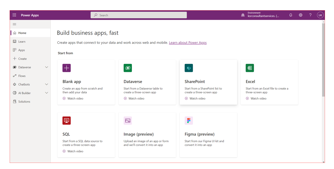
Task: Click the Figma logo icon
Action: pos(189,121)
